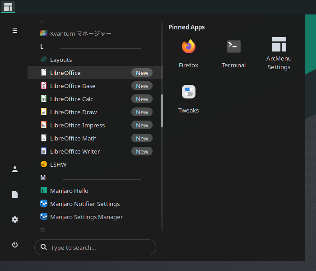Open LibreOffice Calc label
Screen dimensions: 316x271
[71, 99]
